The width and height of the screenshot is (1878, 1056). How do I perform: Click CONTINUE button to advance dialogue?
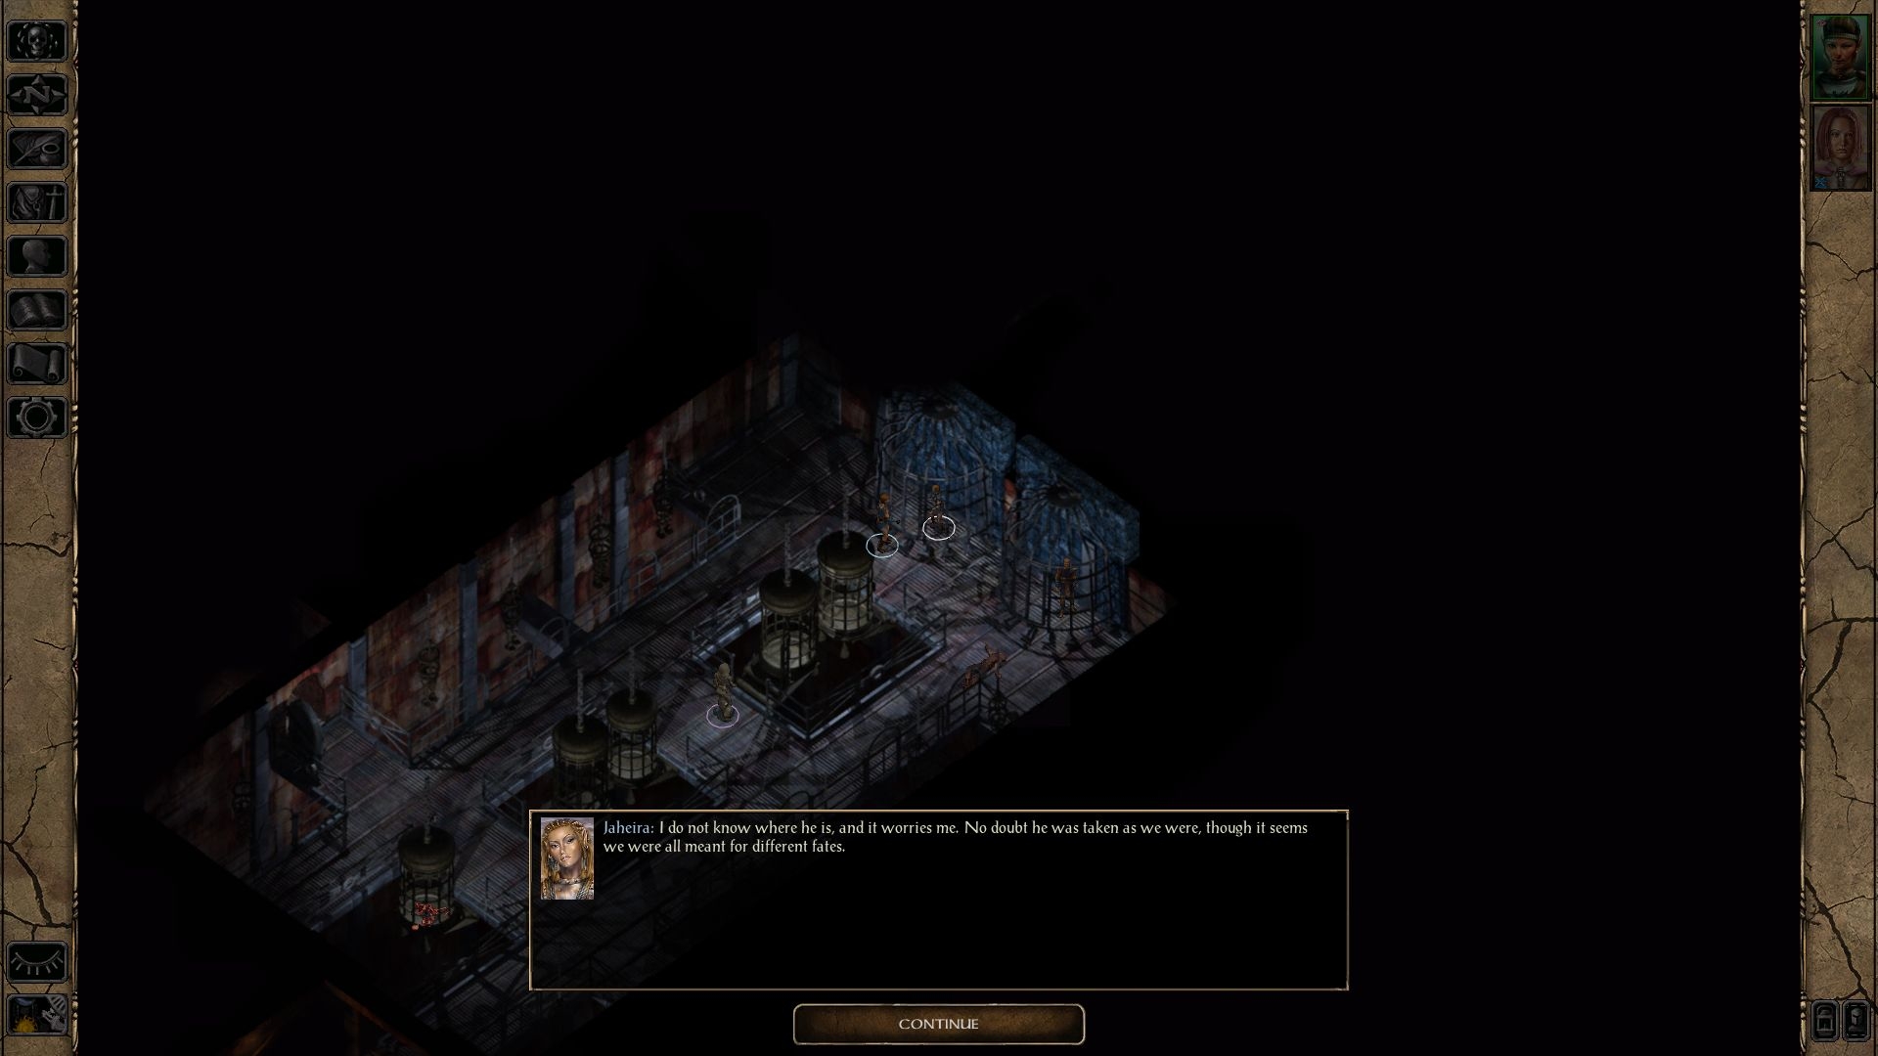[938, 1023]
